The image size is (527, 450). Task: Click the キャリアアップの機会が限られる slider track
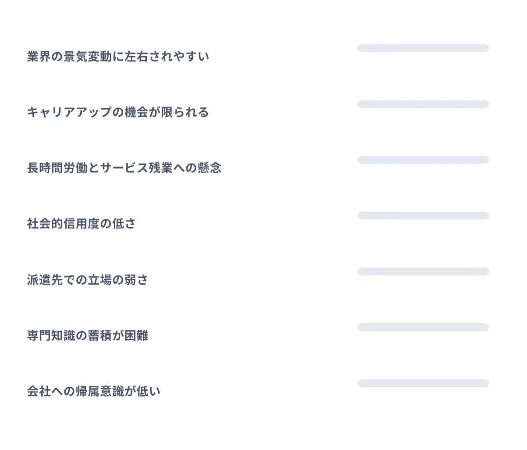tap(423, 104)
